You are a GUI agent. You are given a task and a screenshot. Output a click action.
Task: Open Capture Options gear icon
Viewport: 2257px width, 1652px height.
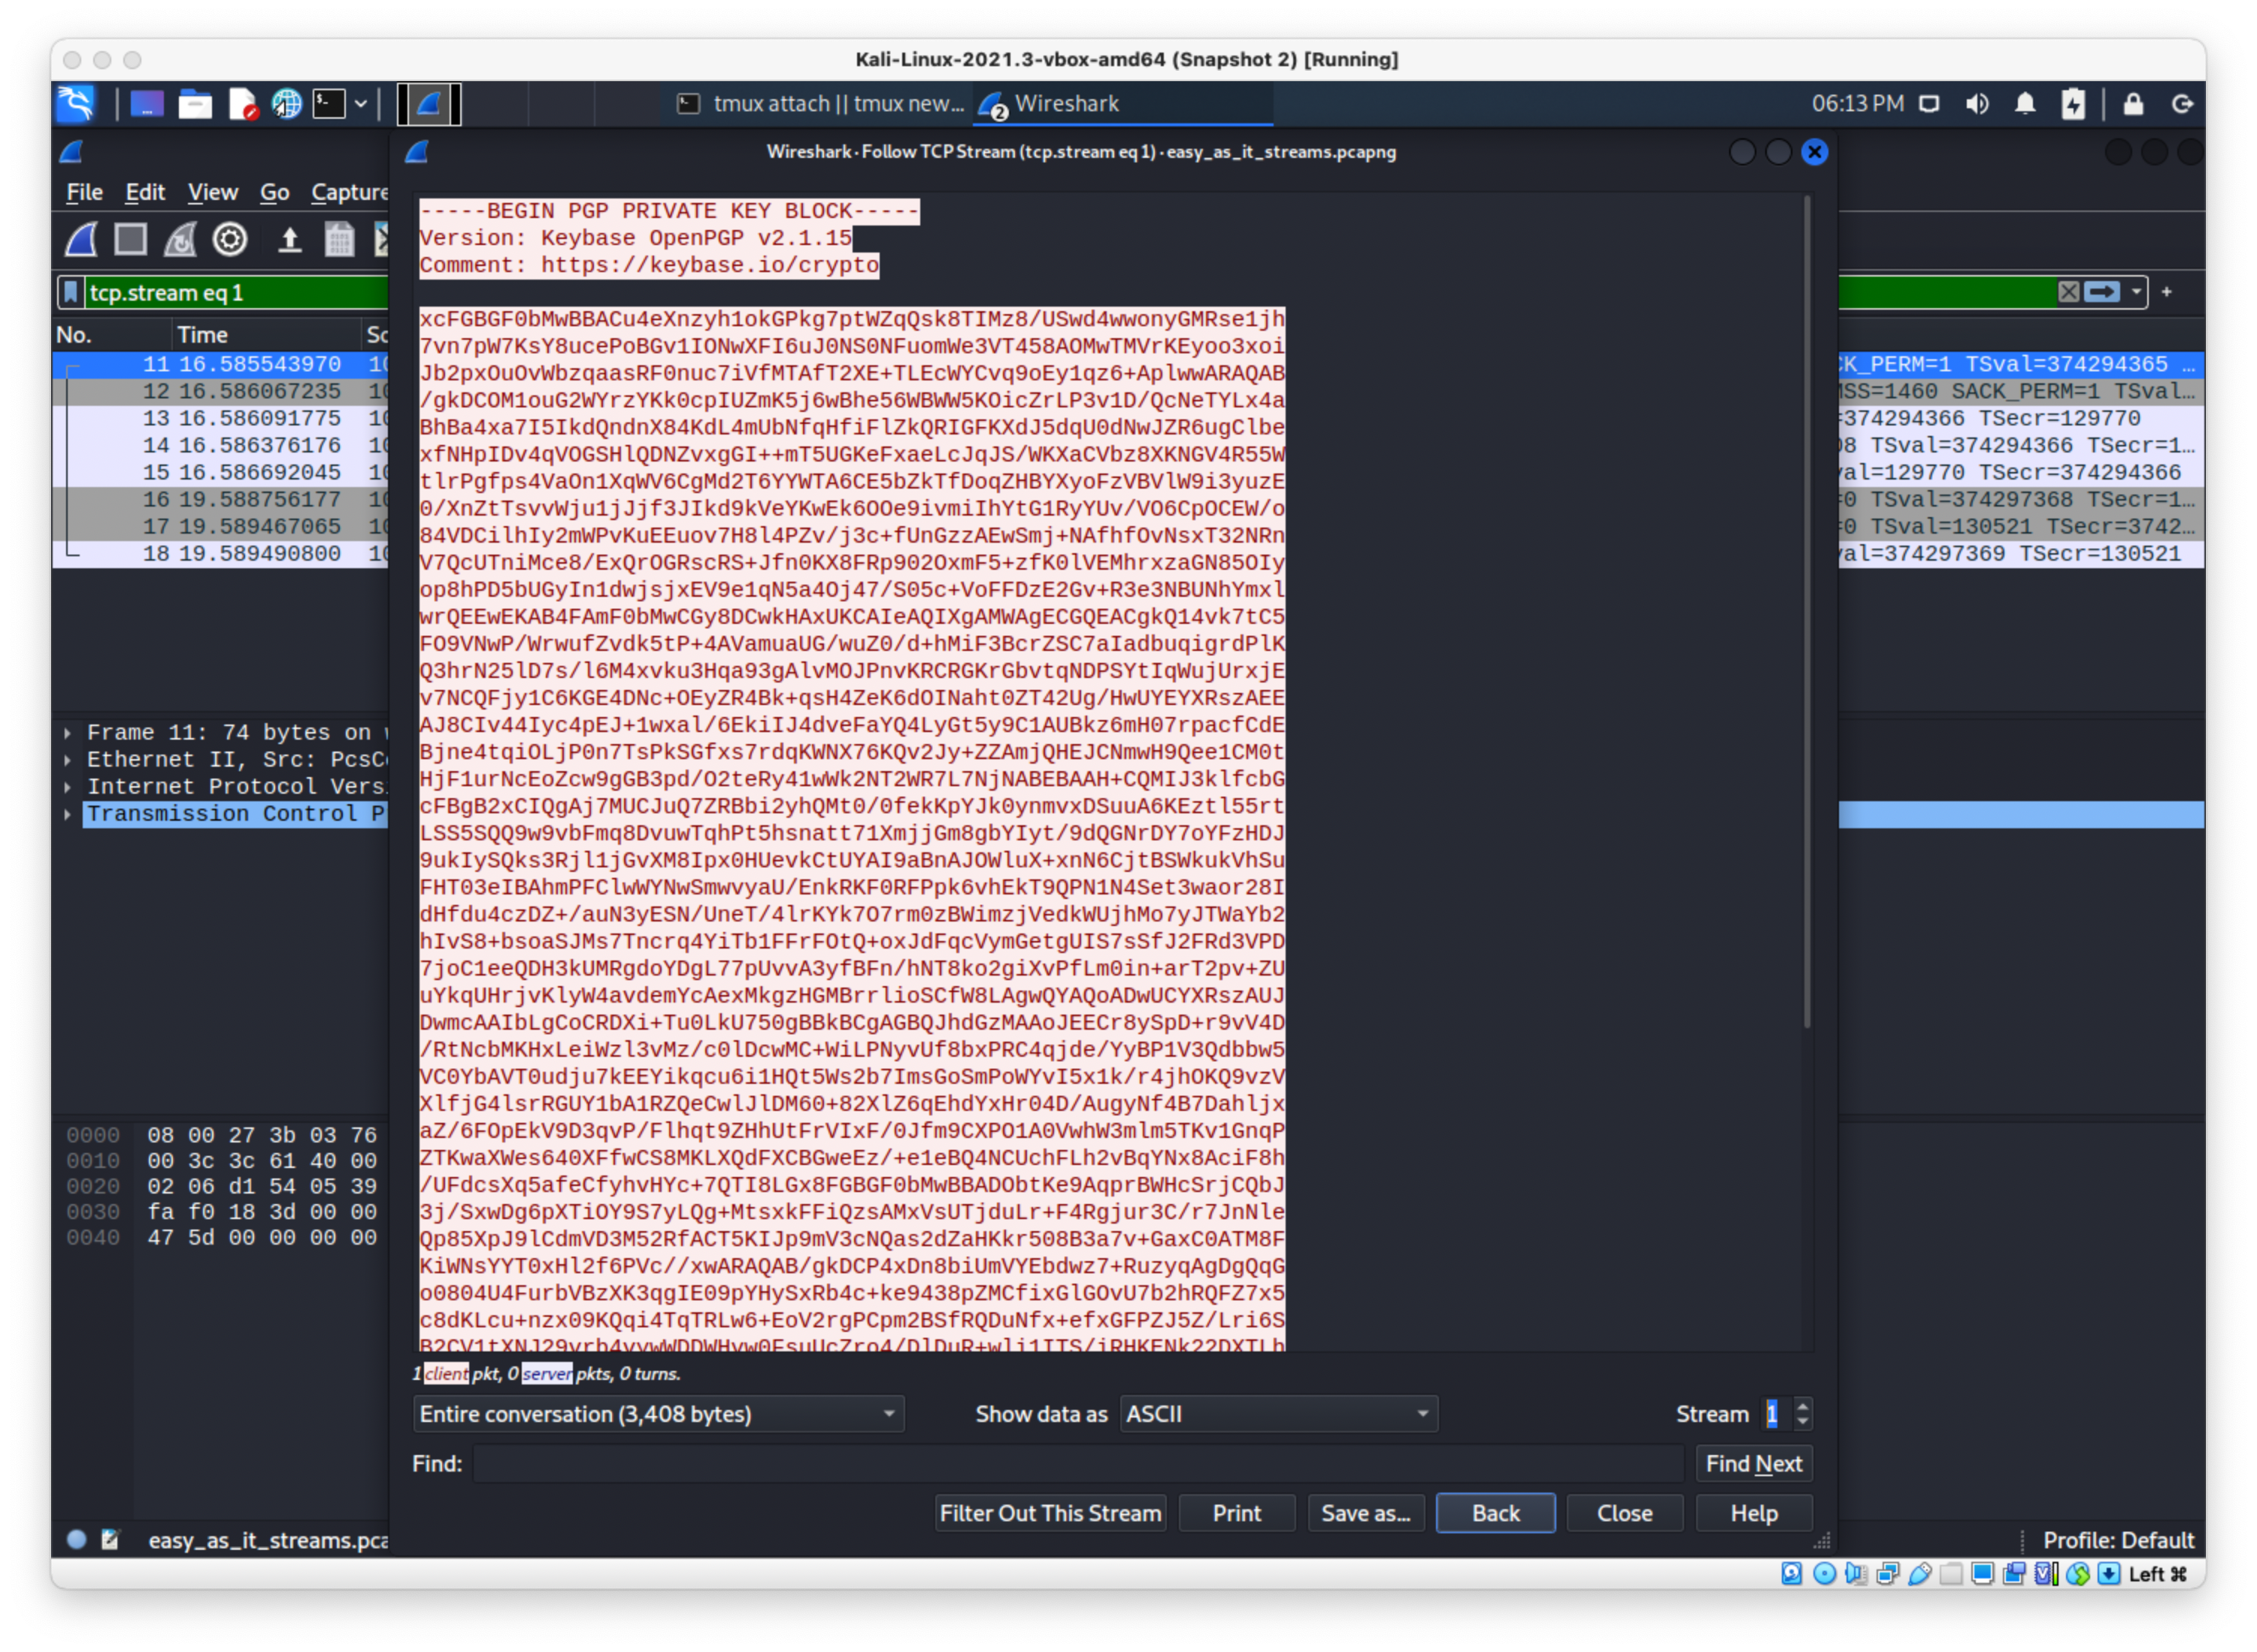pyautogui.click(x=230, y=240)
